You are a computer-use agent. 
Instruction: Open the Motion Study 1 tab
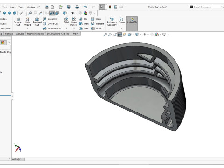pyautogui.click(x=18, y=159)
